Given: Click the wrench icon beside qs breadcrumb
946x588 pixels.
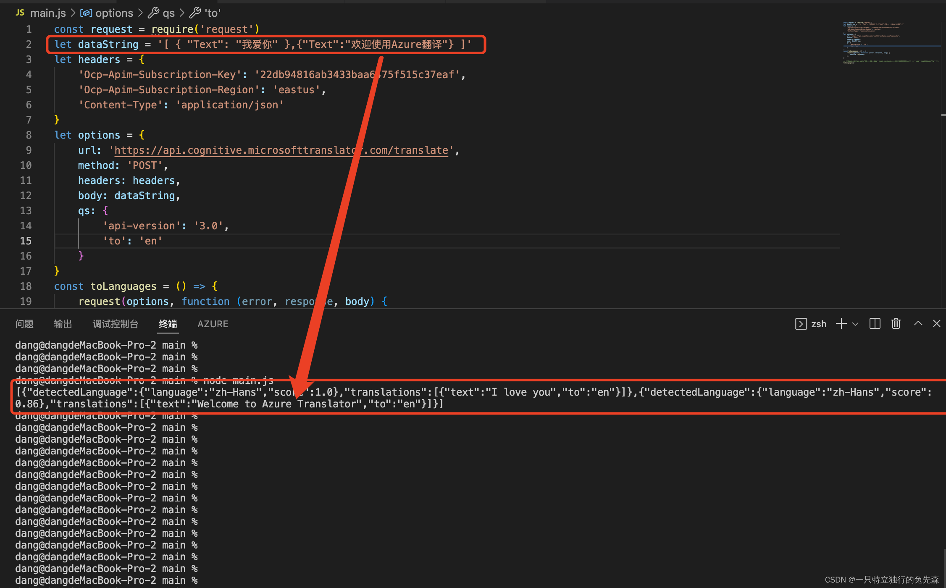Looking at the screenshot, I should tap(153, 13).
